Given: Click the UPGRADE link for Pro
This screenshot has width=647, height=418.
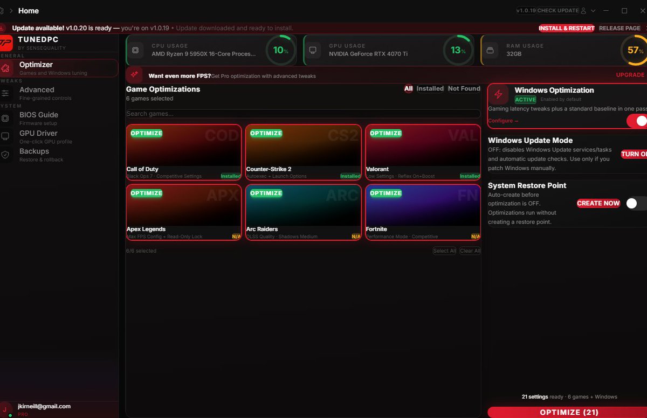Looking at the screenshot, I should click(x=630, y=75).
